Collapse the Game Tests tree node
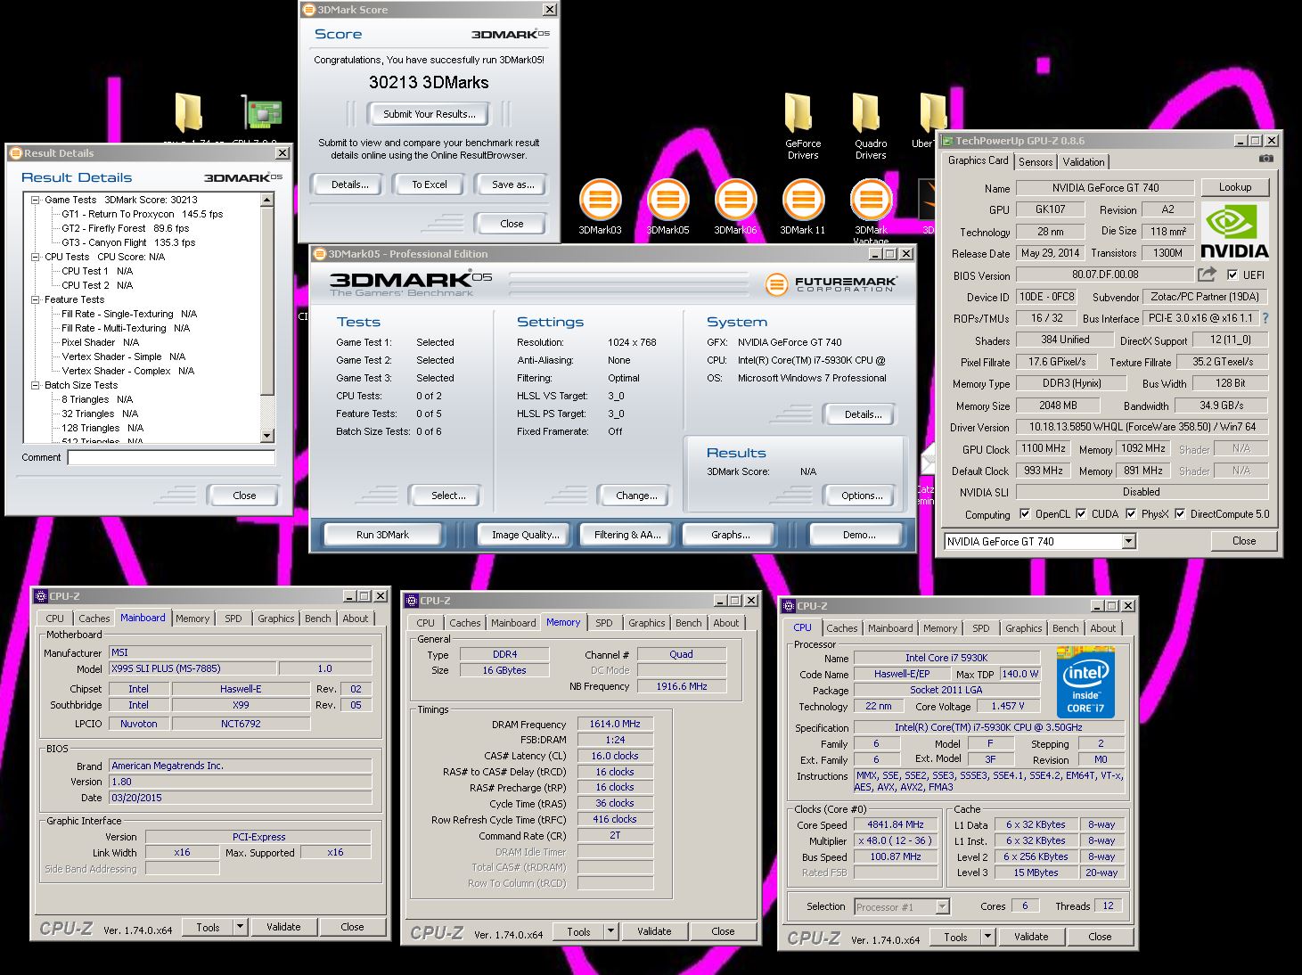The height and width of the screenshot is (975, 1302). [36, 200]
